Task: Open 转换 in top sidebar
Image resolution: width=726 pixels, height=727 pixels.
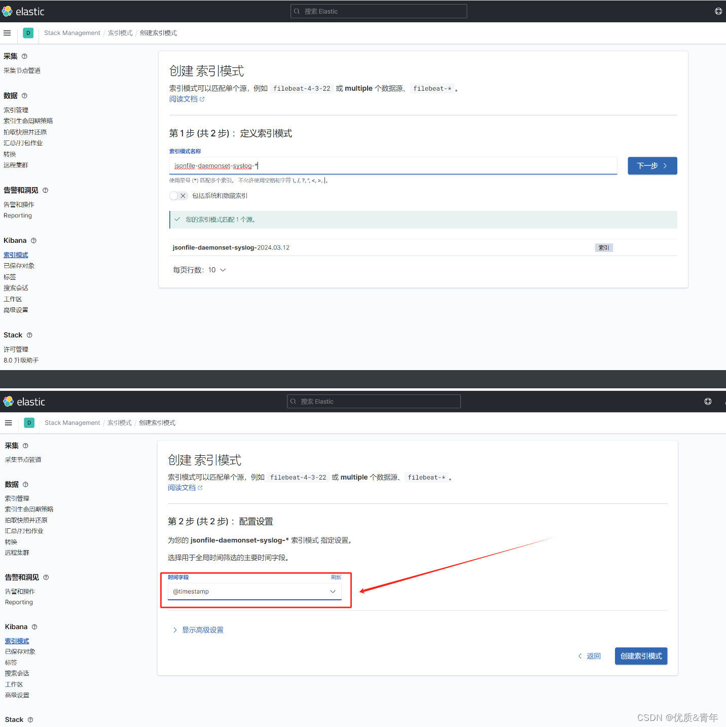Action: point(10,154)
